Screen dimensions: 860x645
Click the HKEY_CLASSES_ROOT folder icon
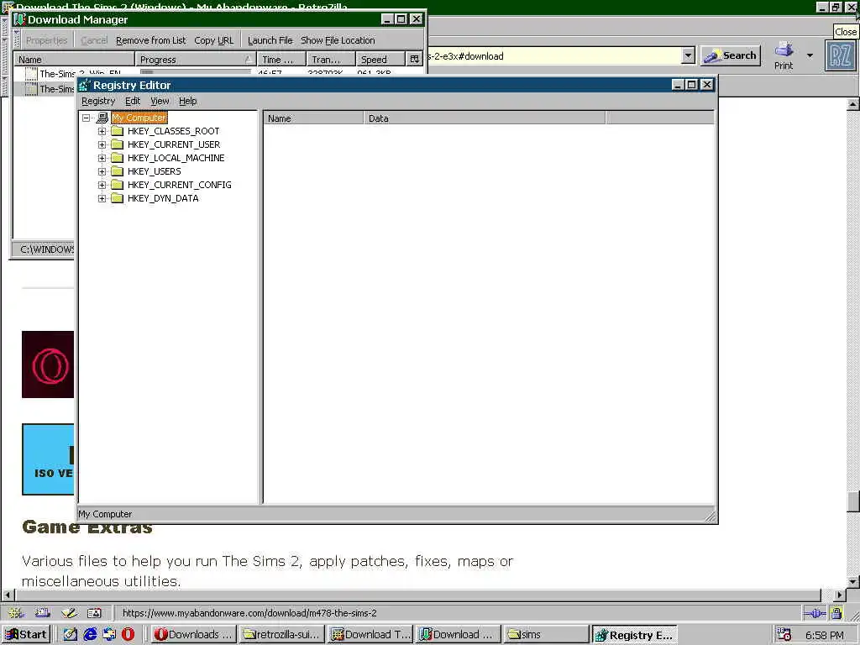117,131
